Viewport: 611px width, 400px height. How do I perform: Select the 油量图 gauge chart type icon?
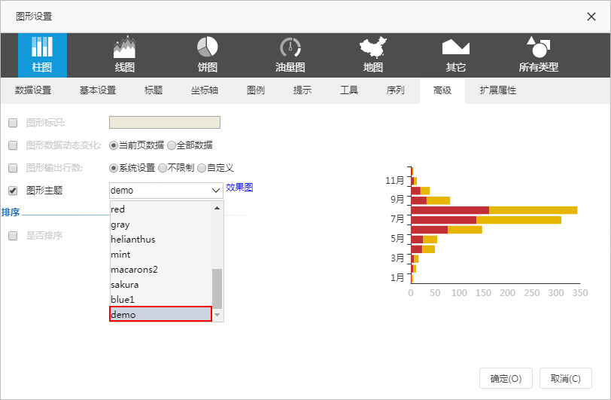[x=290, y=55]
